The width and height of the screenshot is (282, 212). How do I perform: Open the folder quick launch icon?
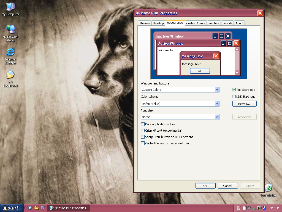click(37, 208)
